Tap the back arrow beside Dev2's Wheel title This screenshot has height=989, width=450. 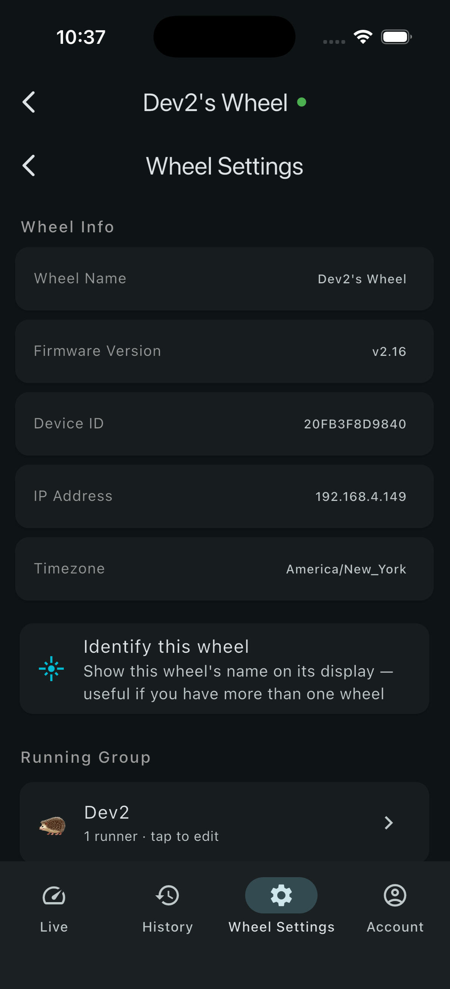29,102
